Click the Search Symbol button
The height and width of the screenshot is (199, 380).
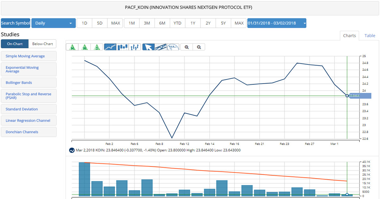pos(16,23)
